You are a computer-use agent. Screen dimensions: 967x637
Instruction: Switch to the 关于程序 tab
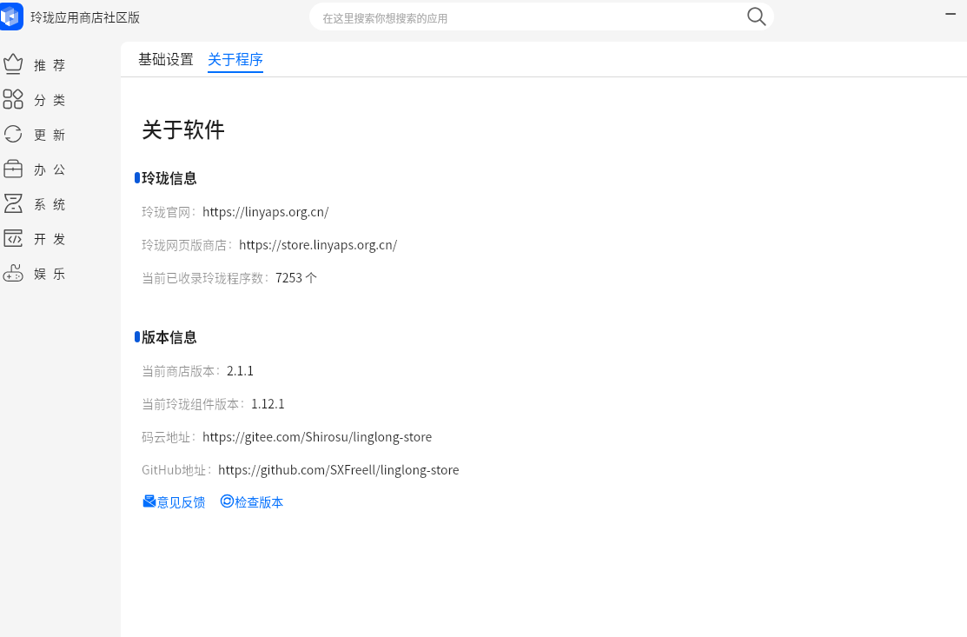[x=235, y=60]
